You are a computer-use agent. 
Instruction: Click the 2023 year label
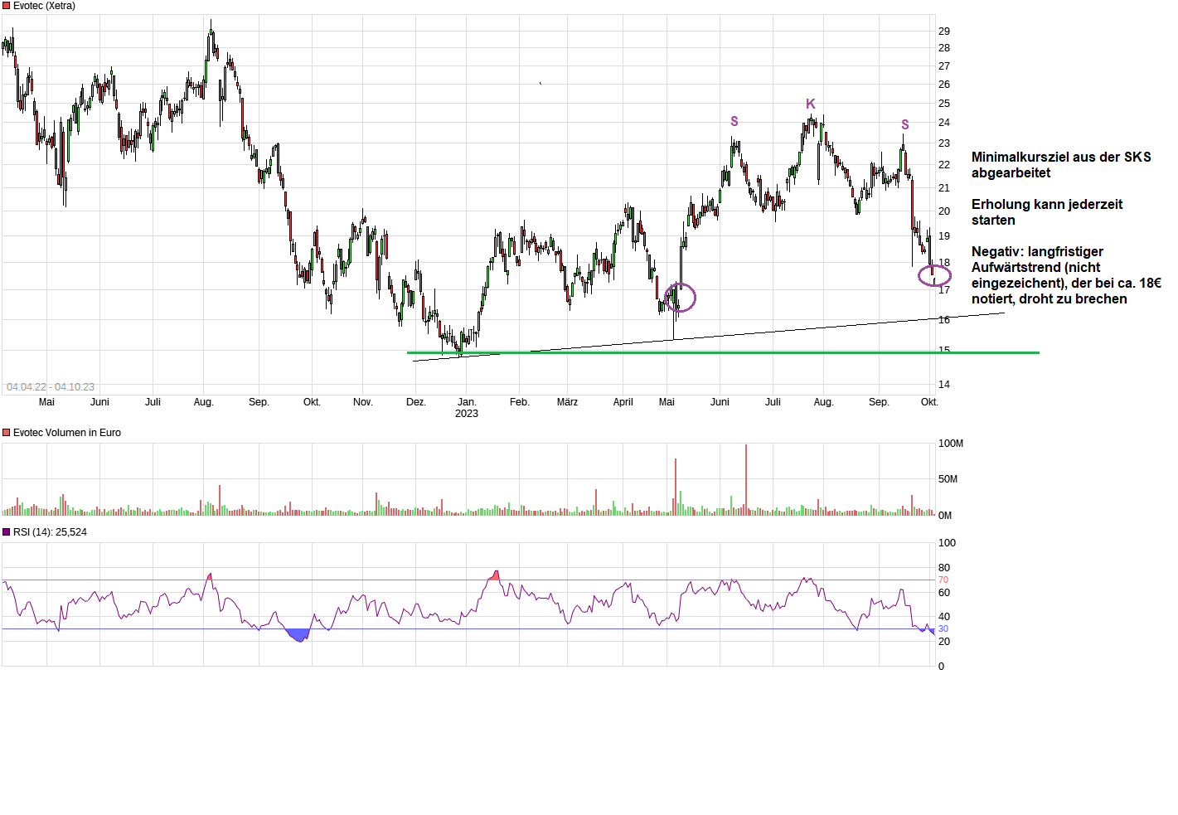(x=467, y=414)
